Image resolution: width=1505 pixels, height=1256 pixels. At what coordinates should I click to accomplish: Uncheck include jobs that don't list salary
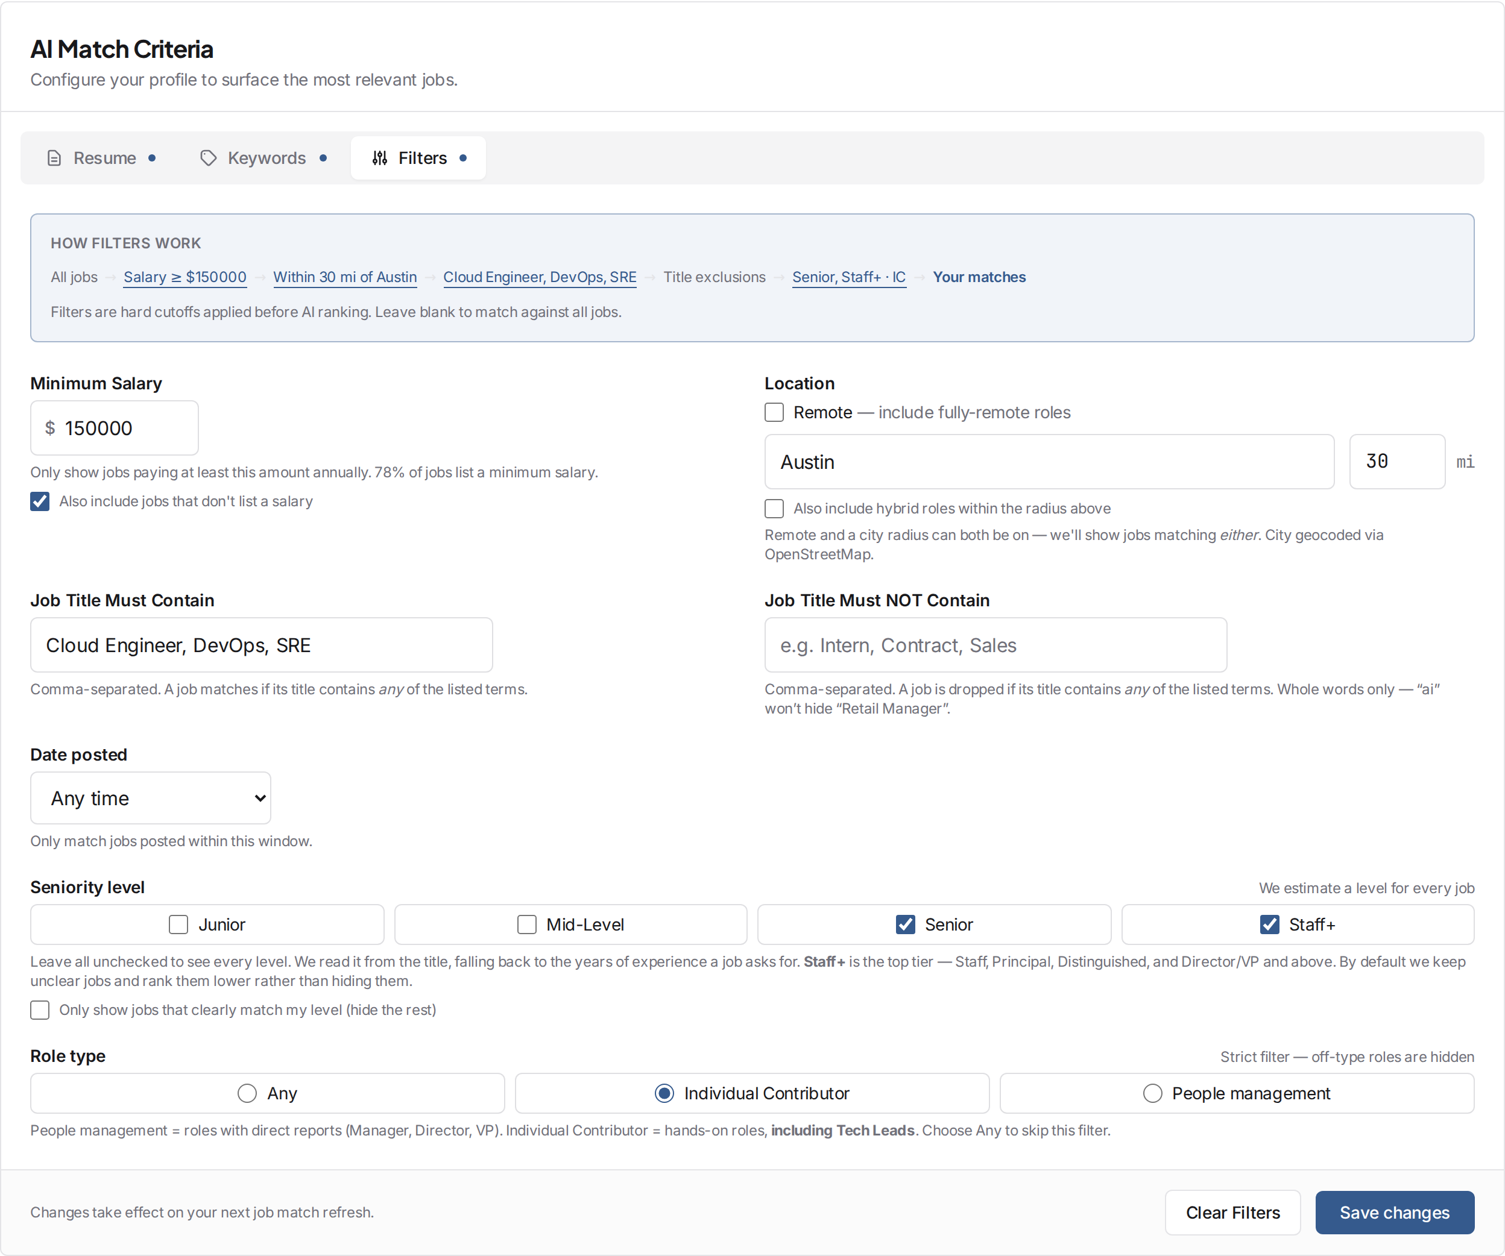coord(40,501)
